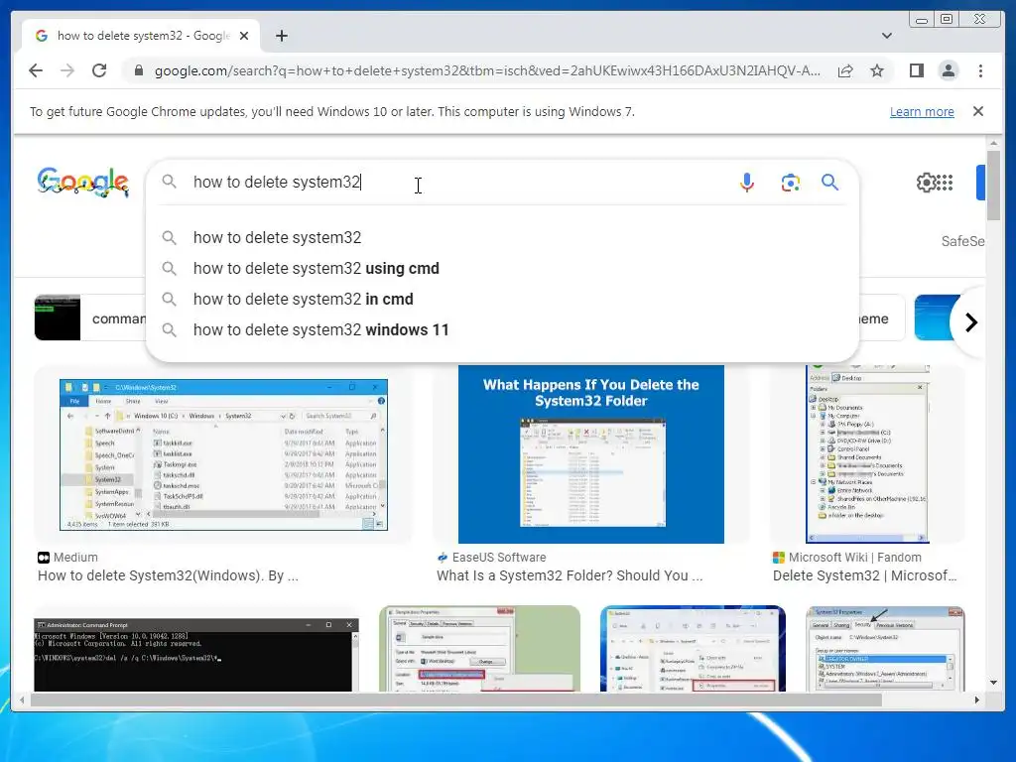Open the Chrome side panel icon
Viewport: 1016px width, 762px height.
(916, 70)
